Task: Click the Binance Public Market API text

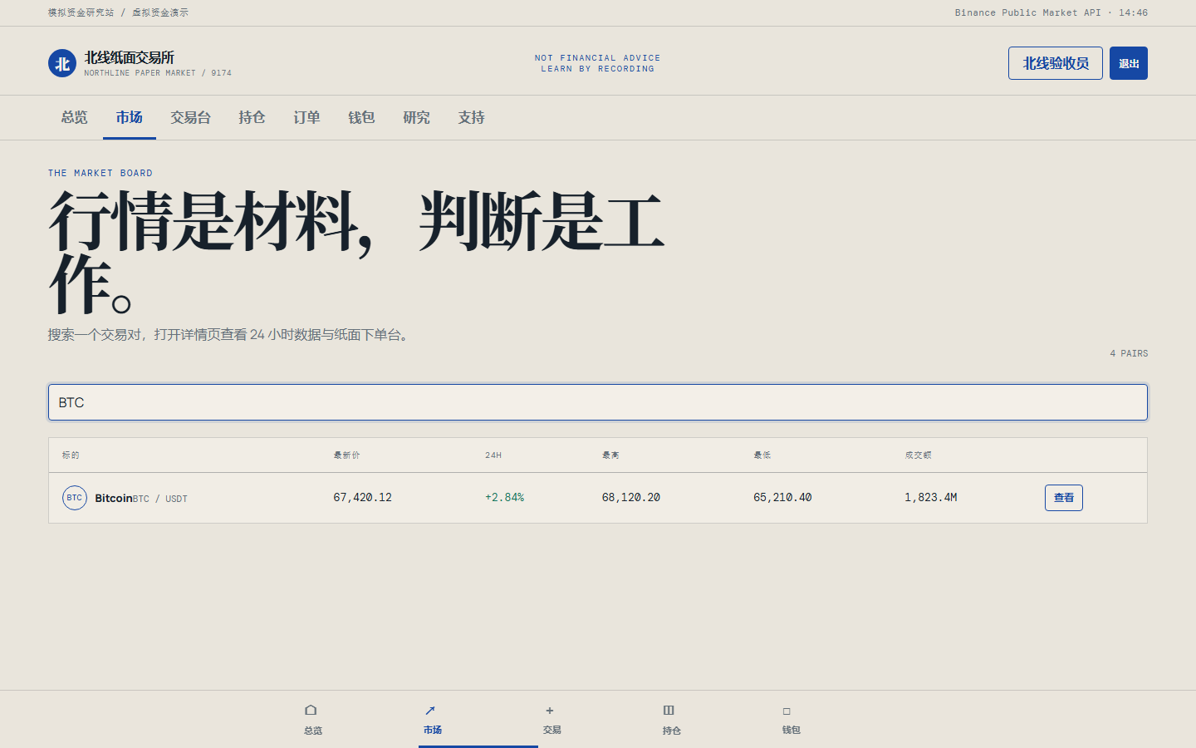Action: click(x=1027, y=12)
